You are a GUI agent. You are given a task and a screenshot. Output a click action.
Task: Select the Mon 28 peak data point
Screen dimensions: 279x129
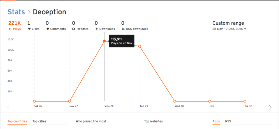point(104,41)
